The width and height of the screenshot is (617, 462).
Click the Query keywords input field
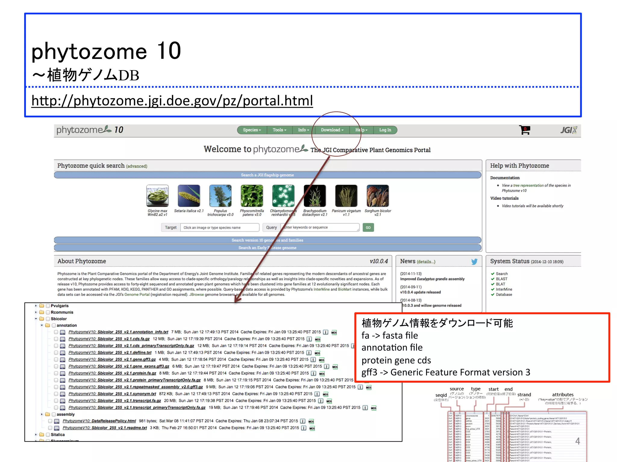tap(320, 228)
